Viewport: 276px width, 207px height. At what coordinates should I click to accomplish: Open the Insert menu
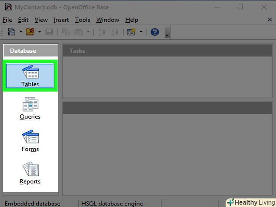tap(61, 20)
